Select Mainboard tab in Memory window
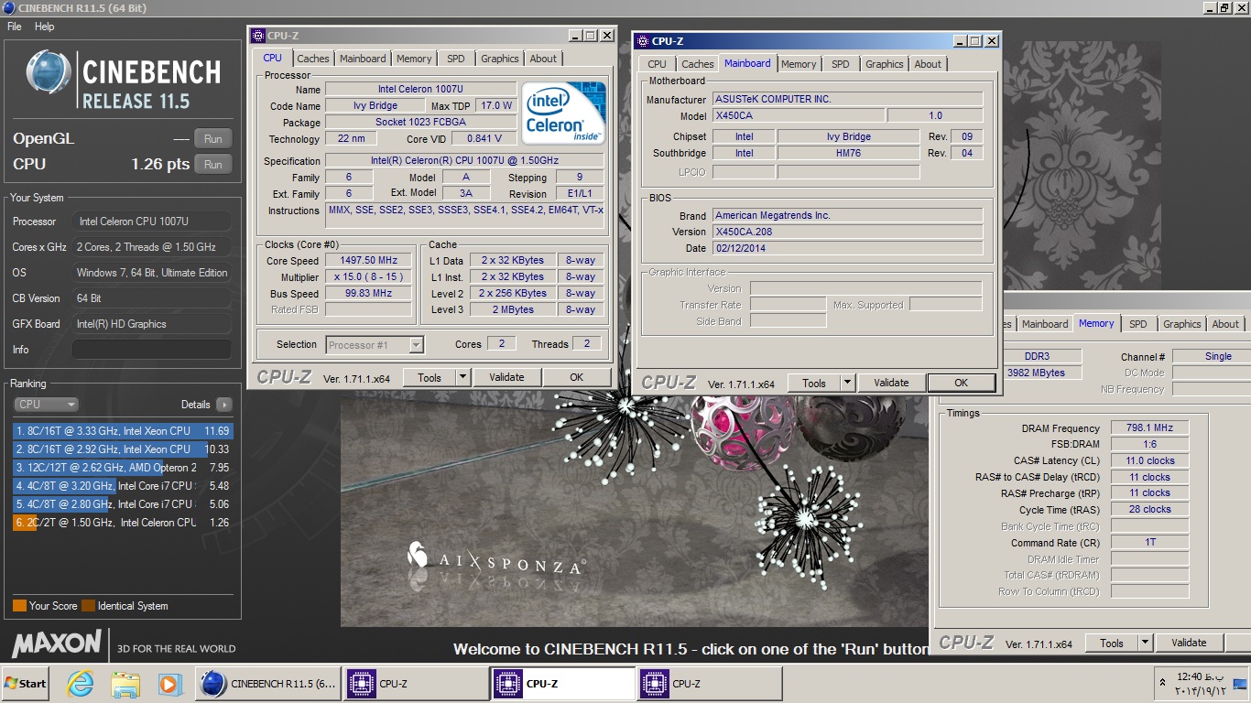The width and height of the screenshot is (1251, 703). [x=1045, y=324]
